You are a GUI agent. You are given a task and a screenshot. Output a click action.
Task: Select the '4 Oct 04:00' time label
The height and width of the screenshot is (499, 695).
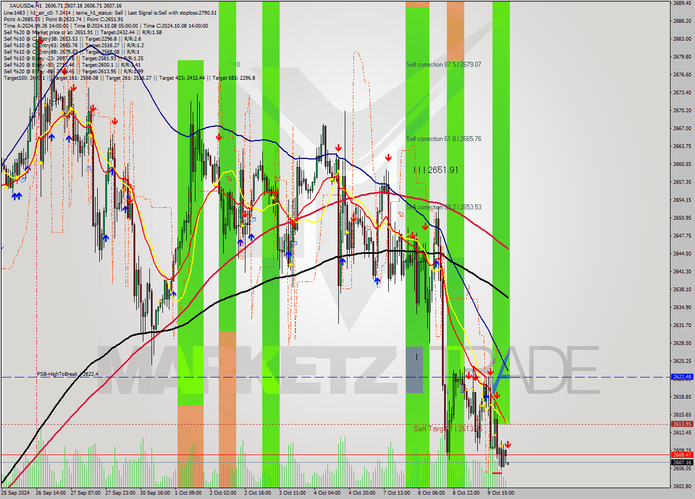[x=328, y=493]
